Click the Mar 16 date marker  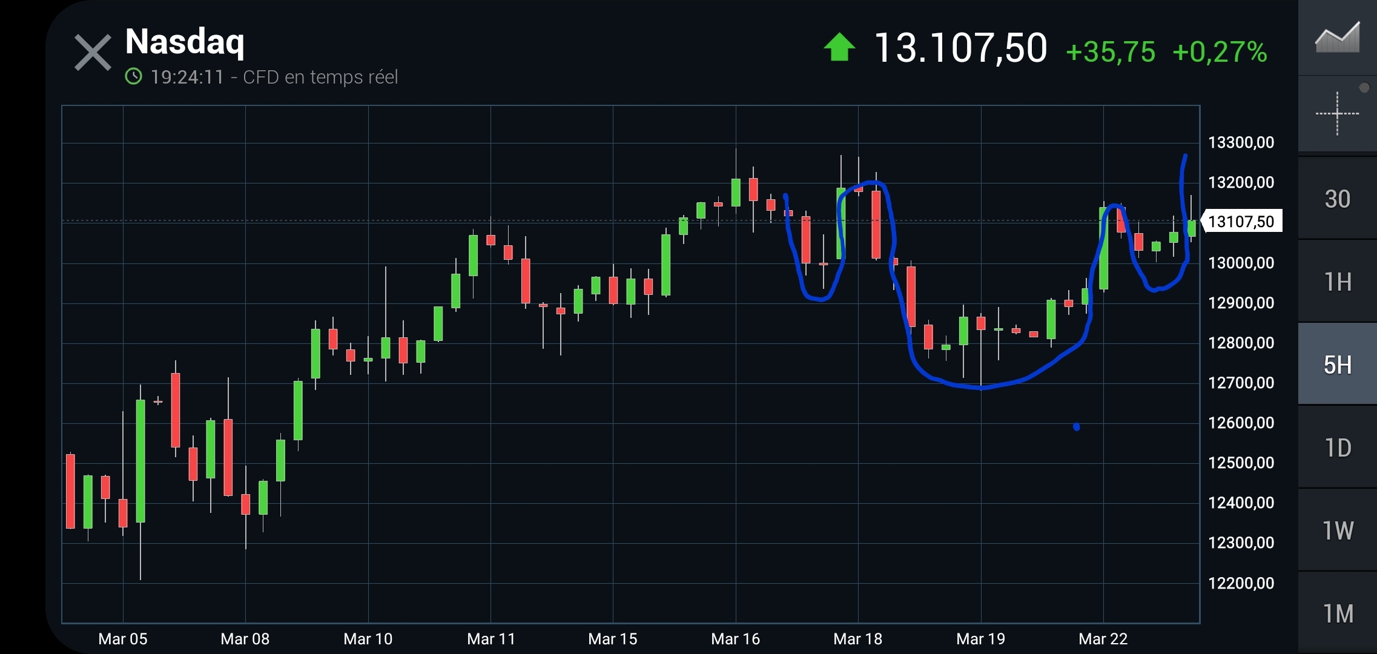coord(735,639)
